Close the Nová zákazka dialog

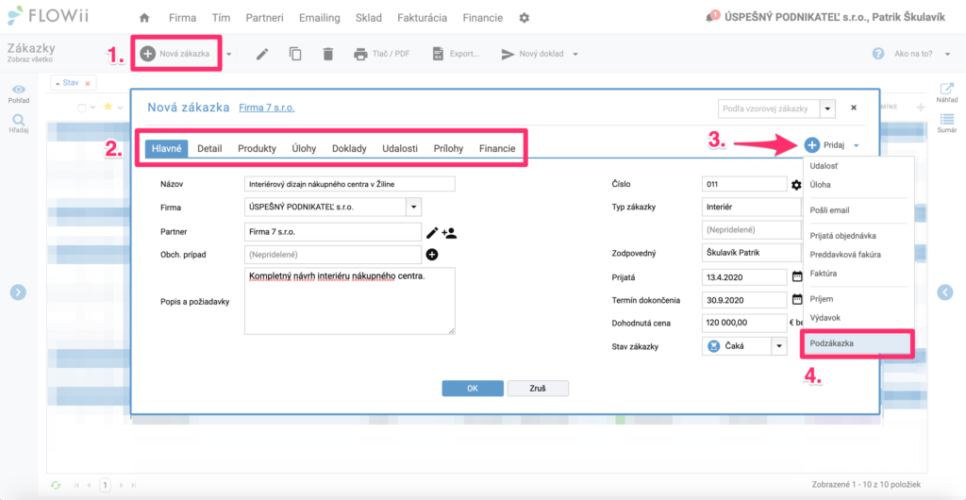(854, 108)
